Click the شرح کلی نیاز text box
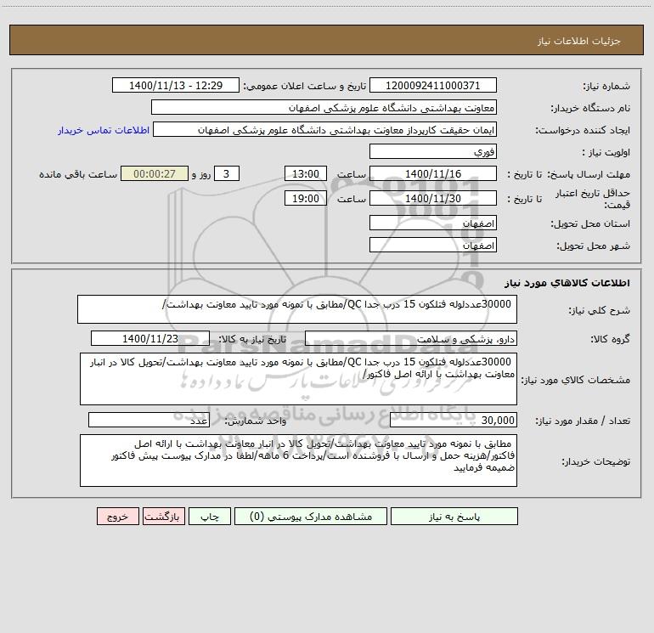 pos(297,309)
